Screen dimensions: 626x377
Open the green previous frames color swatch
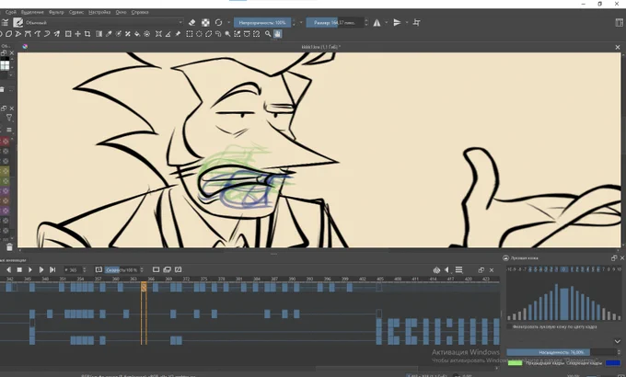tap(515, 363)
